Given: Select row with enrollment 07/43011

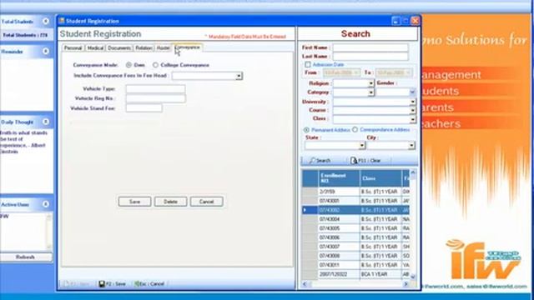Looking at the screenshot, I should (x=356, y=265).
